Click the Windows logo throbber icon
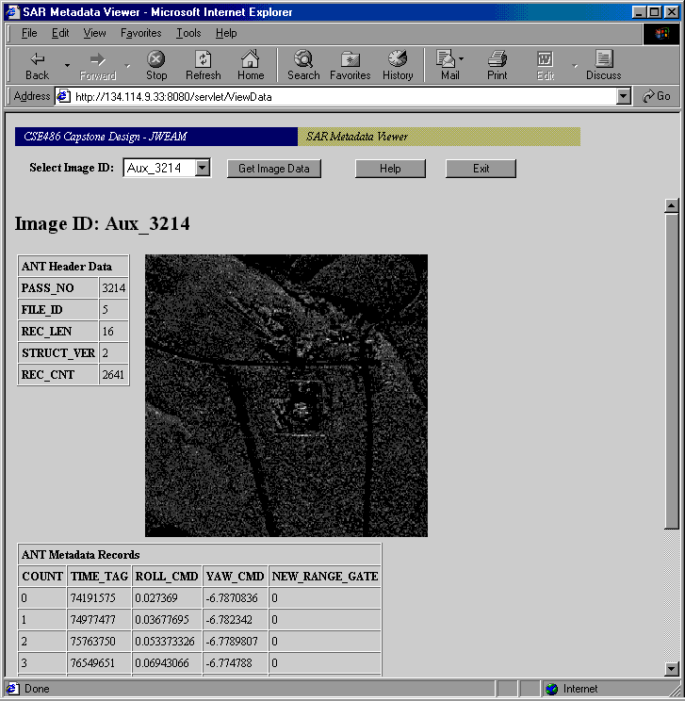685x701 pixels. pos(661,34)
